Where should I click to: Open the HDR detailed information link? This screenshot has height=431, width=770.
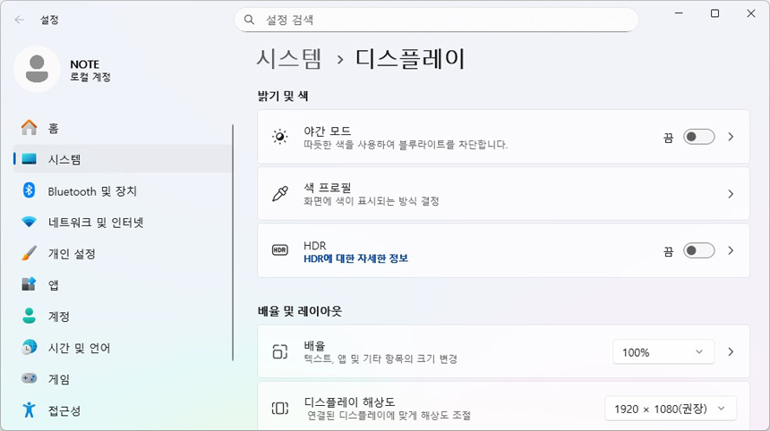(355, 258)
